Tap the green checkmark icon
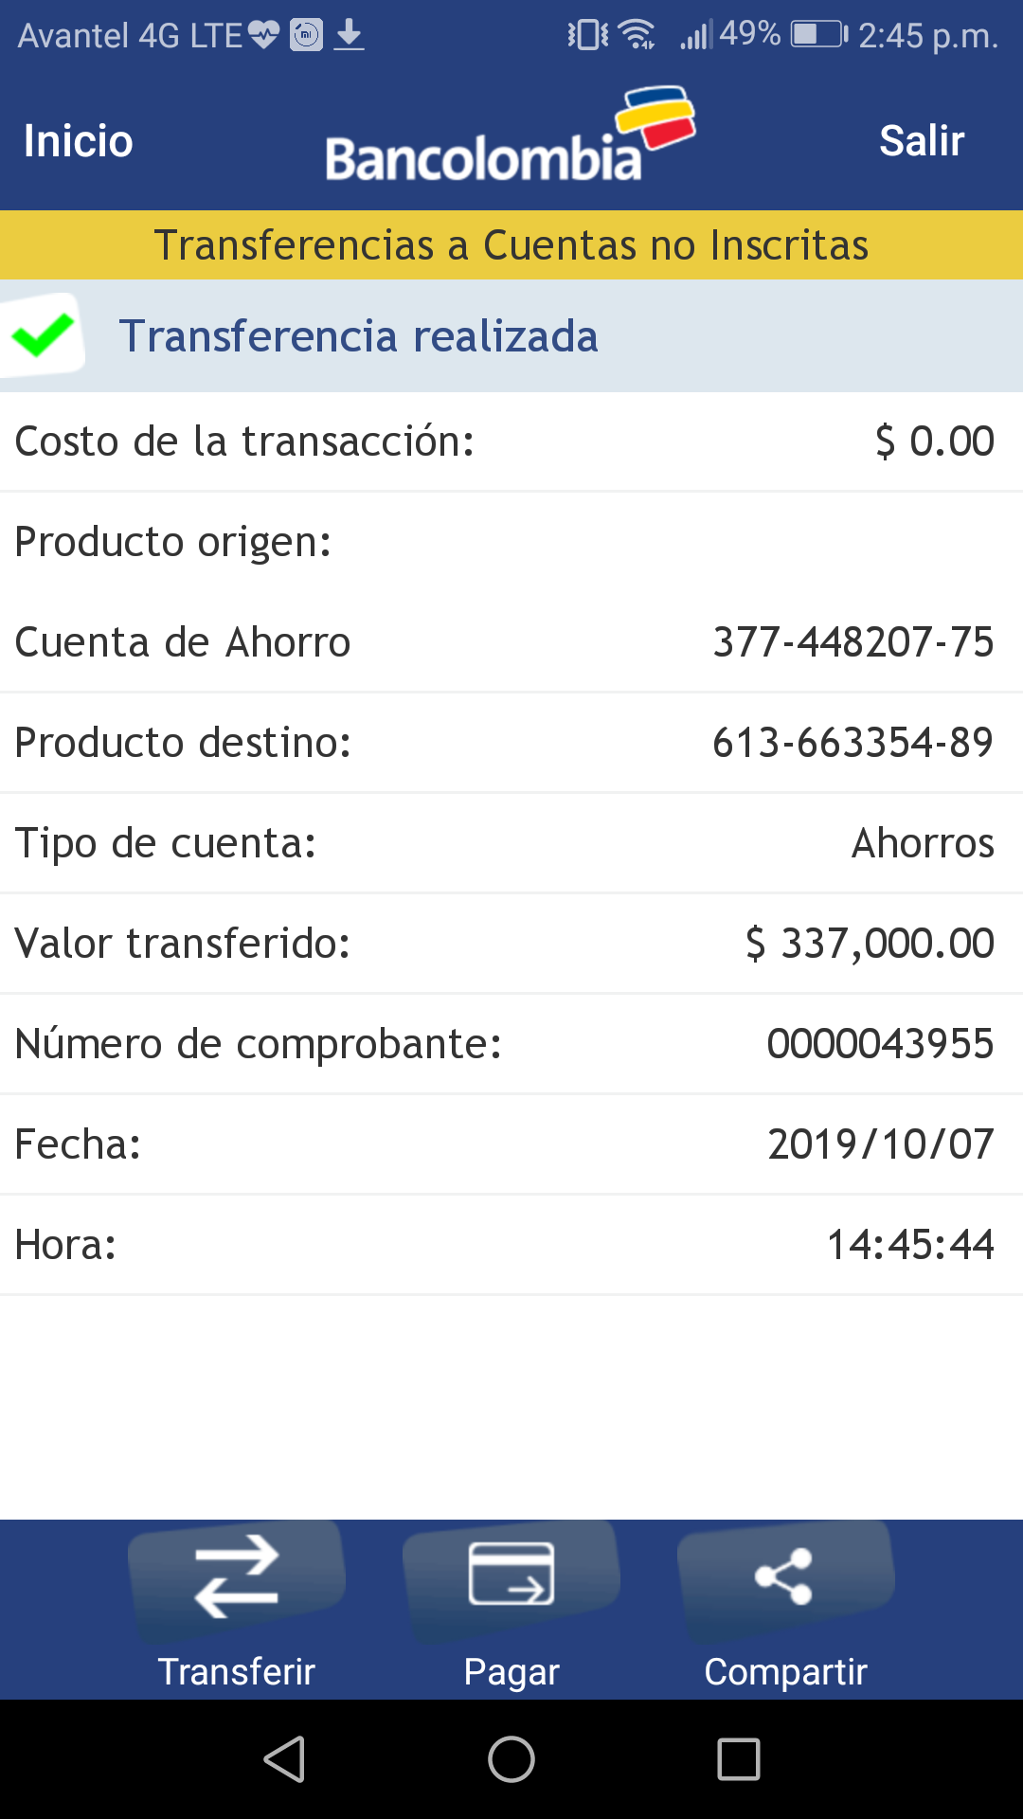Image resolution: width=1023 pixels, height=1819 pixels. coord(43,335)
